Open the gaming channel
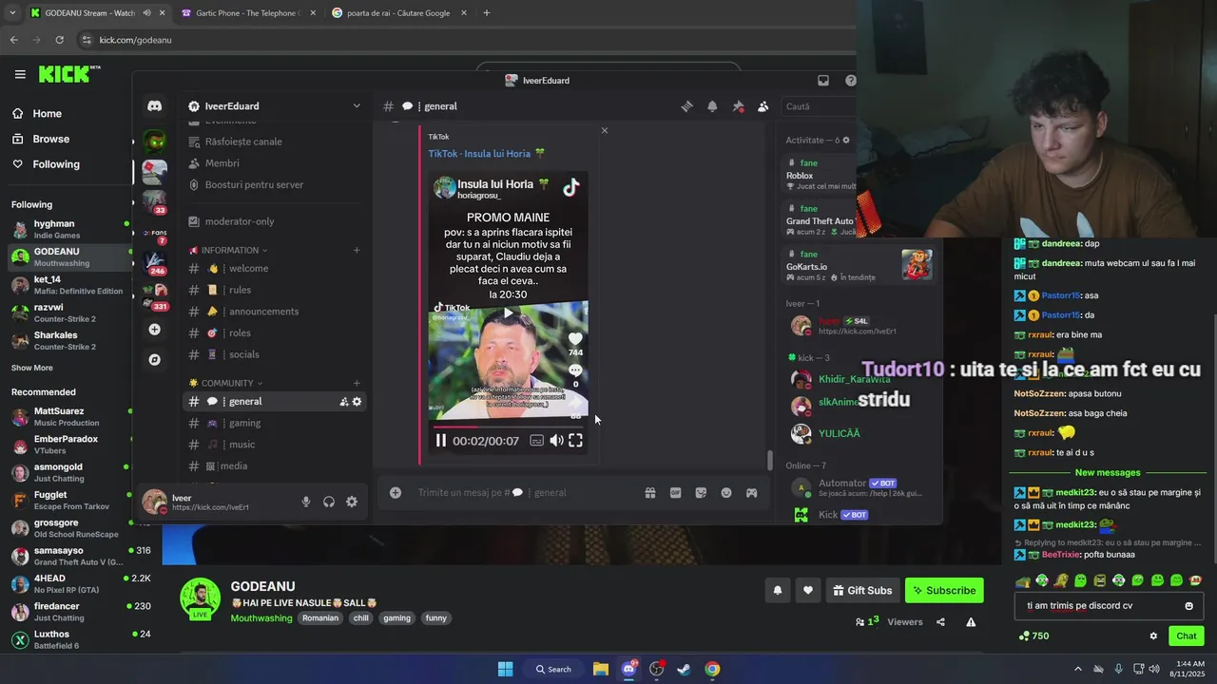 point(275,423)
